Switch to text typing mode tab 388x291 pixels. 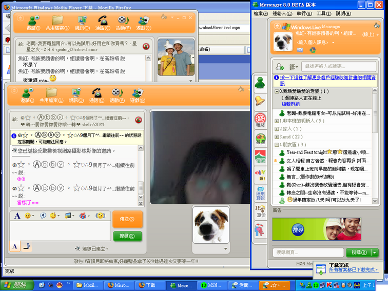15,247
